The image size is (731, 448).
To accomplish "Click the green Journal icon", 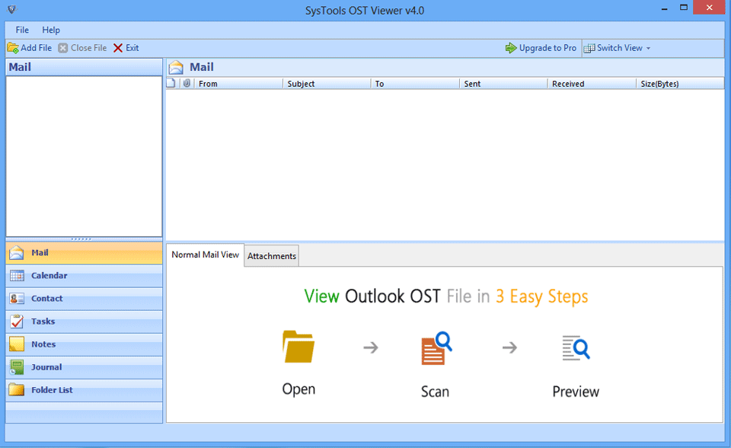I will (17, 366).
